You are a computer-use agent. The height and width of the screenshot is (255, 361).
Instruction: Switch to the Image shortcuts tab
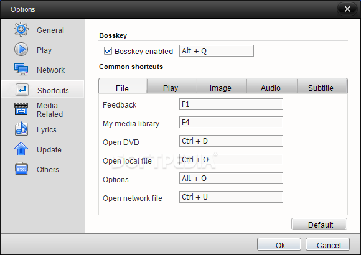pos(222,86)
